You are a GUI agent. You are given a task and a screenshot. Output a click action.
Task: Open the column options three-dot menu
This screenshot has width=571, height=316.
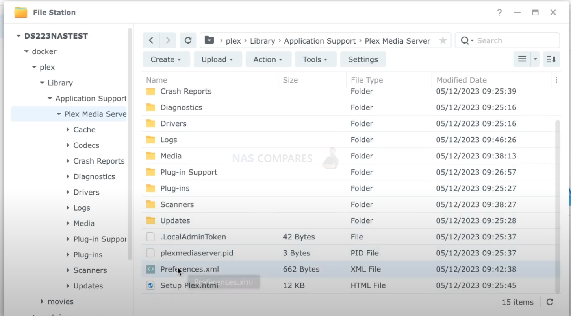click(x=556, y=80)
